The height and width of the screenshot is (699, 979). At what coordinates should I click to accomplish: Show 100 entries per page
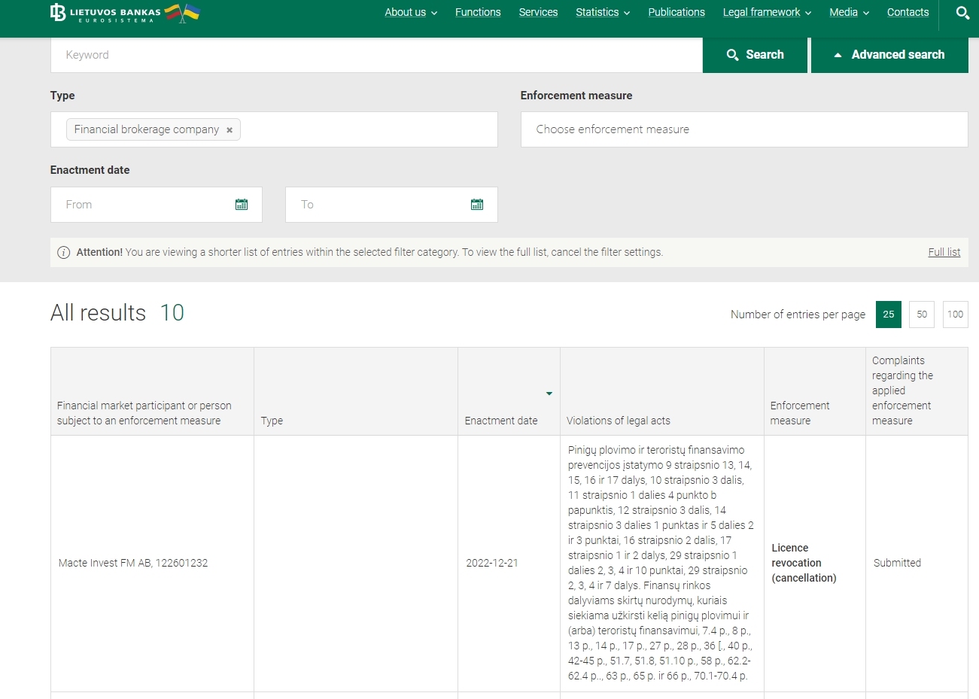pos(955,315)
